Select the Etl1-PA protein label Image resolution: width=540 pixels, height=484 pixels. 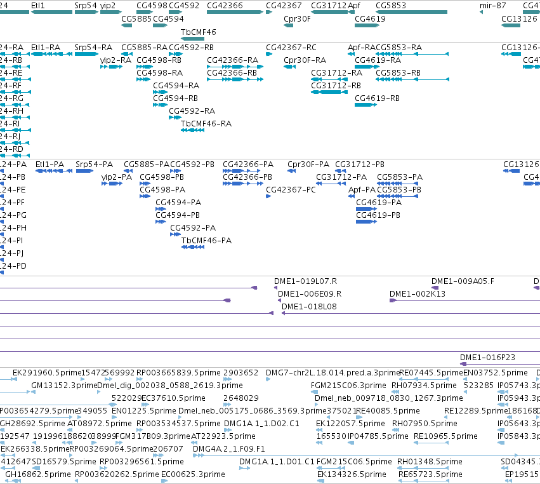49,165
